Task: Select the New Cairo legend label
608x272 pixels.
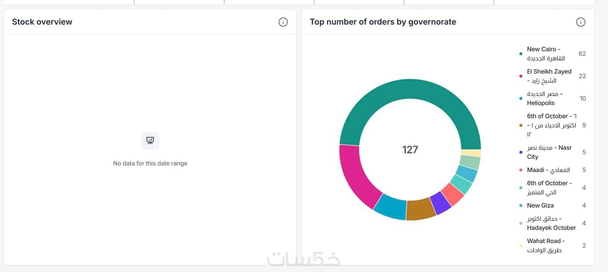Action: coord(546,54)
